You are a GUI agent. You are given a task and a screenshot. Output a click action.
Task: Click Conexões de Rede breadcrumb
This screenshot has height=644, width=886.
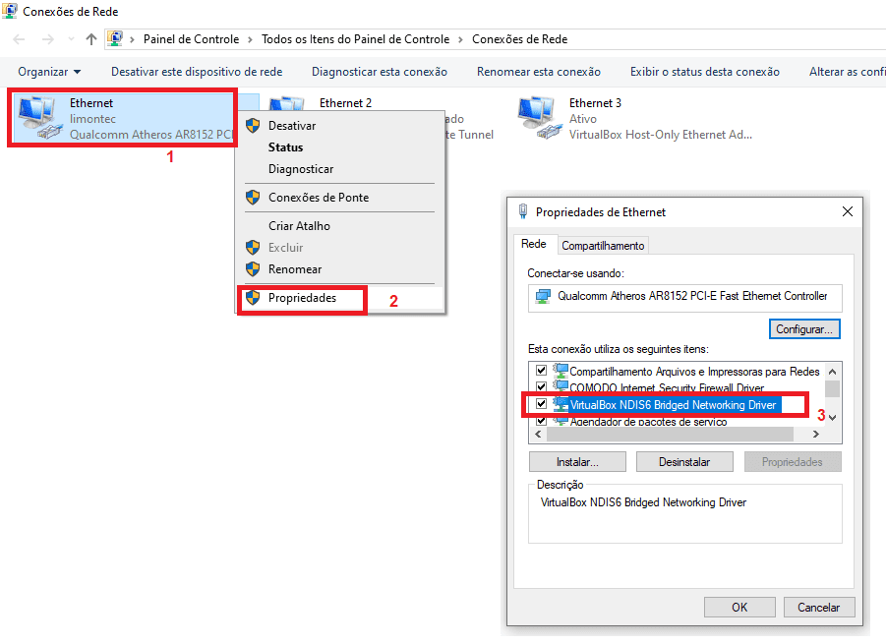(520, 39)
